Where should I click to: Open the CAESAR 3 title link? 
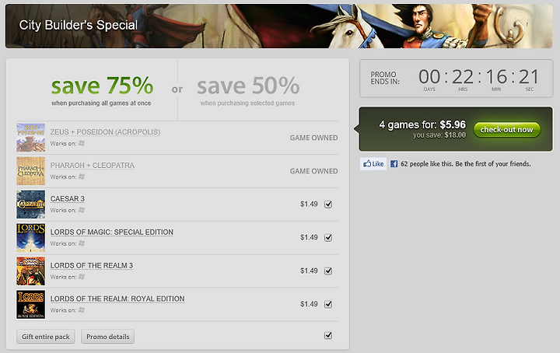[x=68, y=199]
